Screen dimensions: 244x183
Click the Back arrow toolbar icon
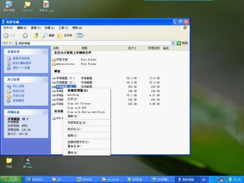(x=6, y=36)
